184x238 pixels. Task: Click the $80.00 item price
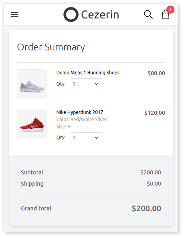point(156,73)
